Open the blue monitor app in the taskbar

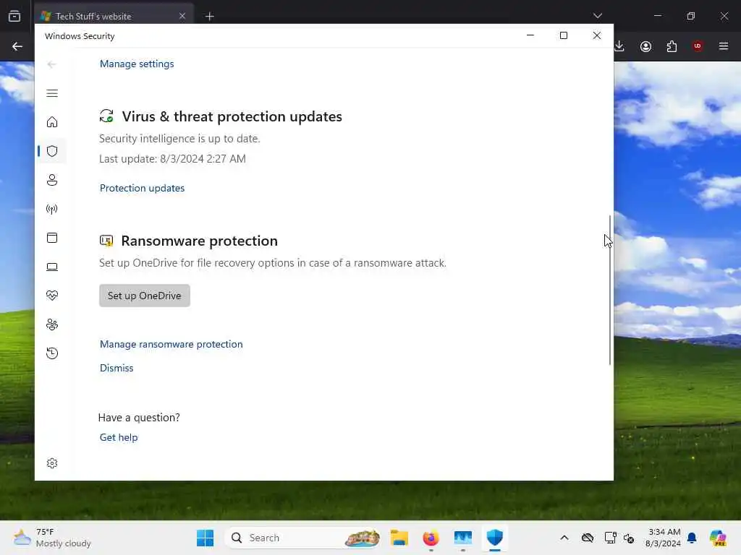click(x=462, y=538)
